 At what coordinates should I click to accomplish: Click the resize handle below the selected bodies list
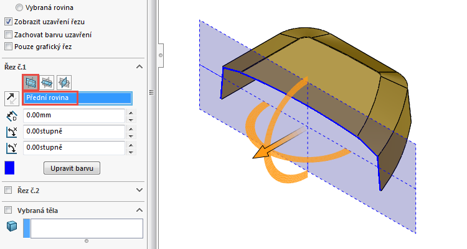87,241
